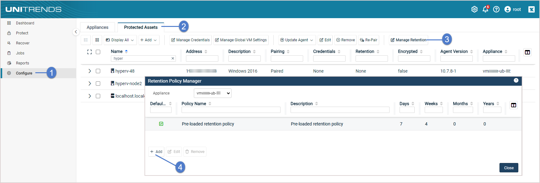
Task: Open Manage Retention
Action: (x=408, y=40)
